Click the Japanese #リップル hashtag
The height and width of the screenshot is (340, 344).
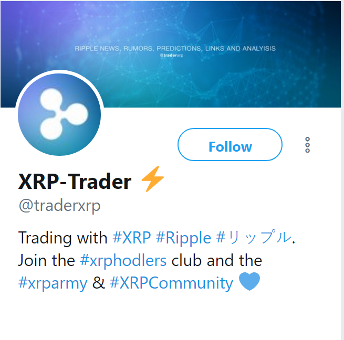coord(254,237)
